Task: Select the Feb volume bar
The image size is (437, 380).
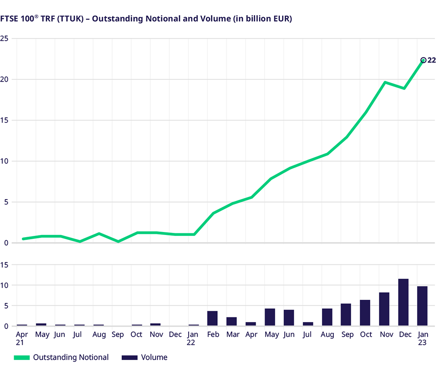Action: pyautogui.click(x=213, y=318)
